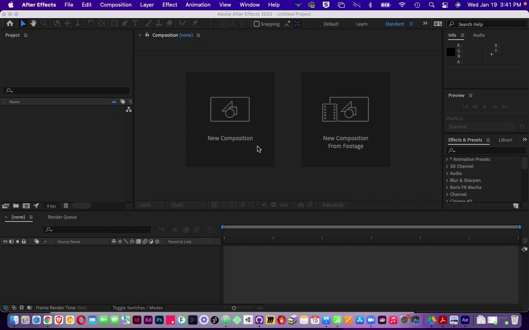This screenshot has height=330, width=529.
Task: Switch to the Default workspace
Action: (331, 24)
